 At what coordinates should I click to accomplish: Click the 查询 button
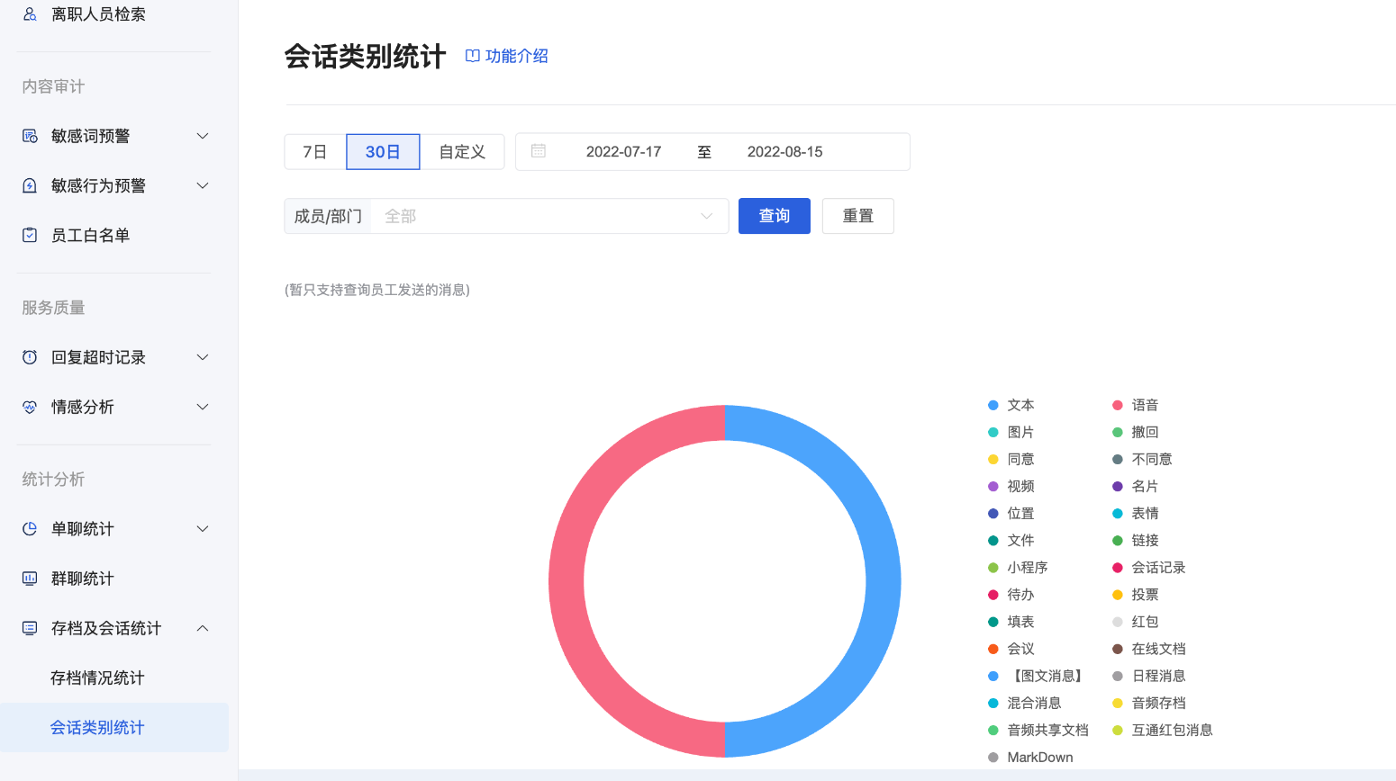pos(775,216)
